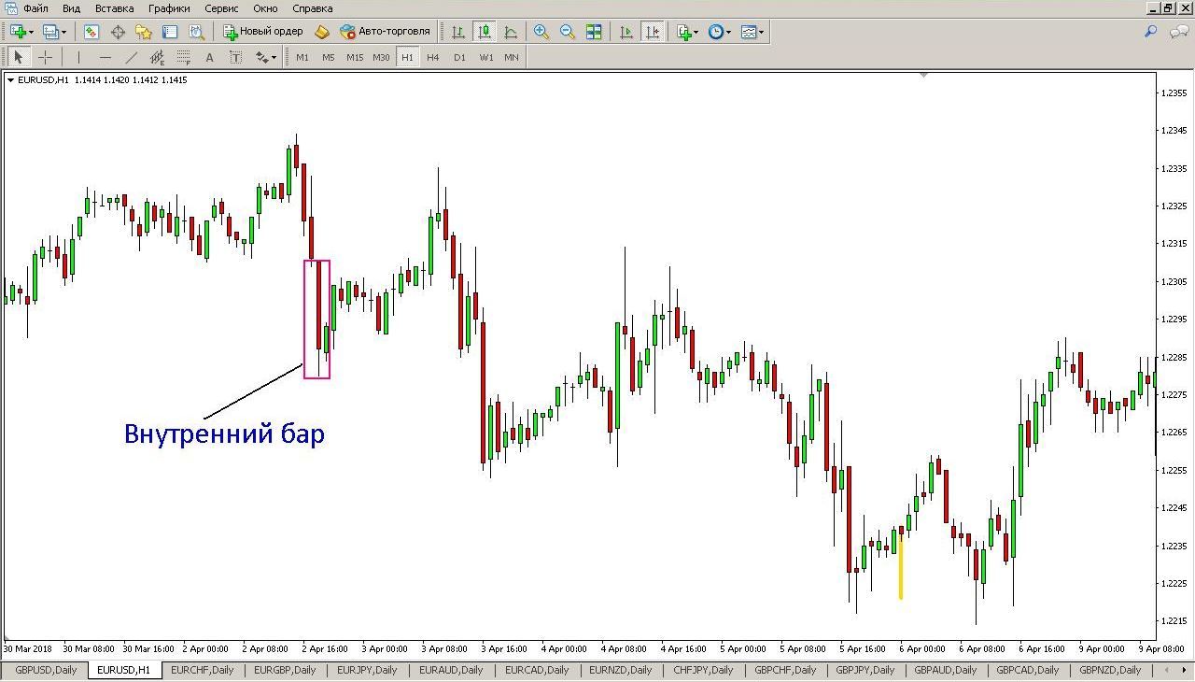The width and height of the screenshot is (1195, 682).
Task: Open the Strategy Tester icon
Action: click(x=196, y=32)
